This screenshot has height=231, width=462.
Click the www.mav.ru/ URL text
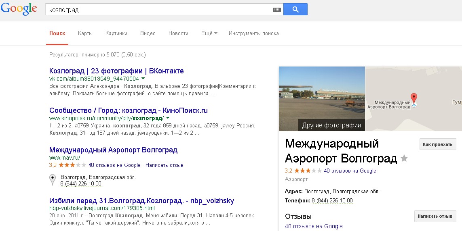(x=65, y=158)
